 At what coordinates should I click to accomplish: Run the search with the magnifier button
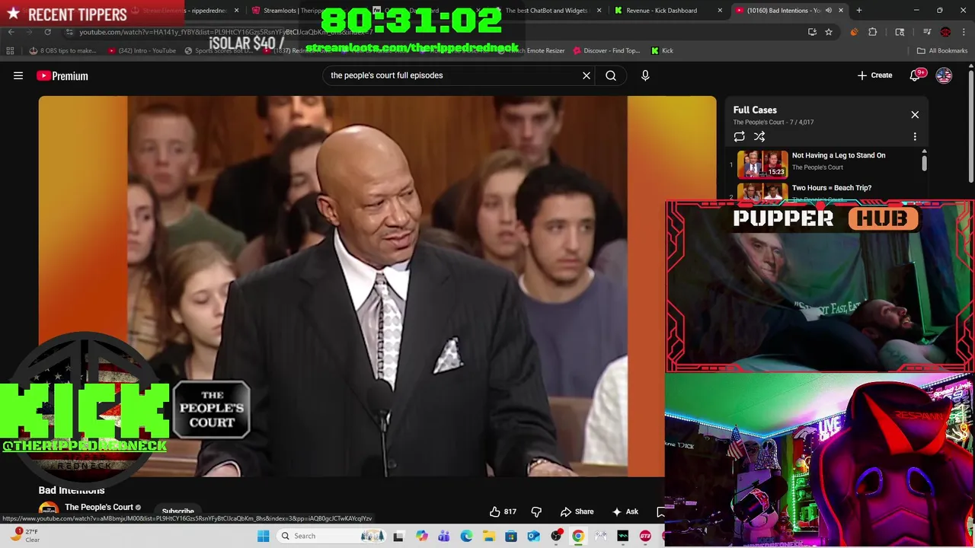[x=611, y=75]
